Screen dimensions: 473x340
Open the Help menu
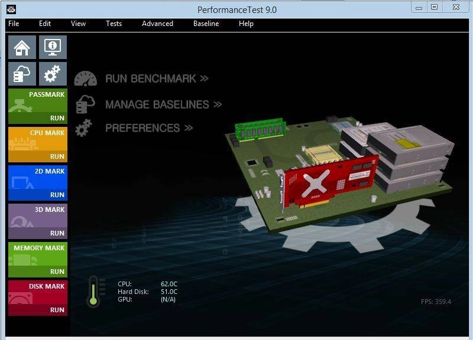[246, 24]
